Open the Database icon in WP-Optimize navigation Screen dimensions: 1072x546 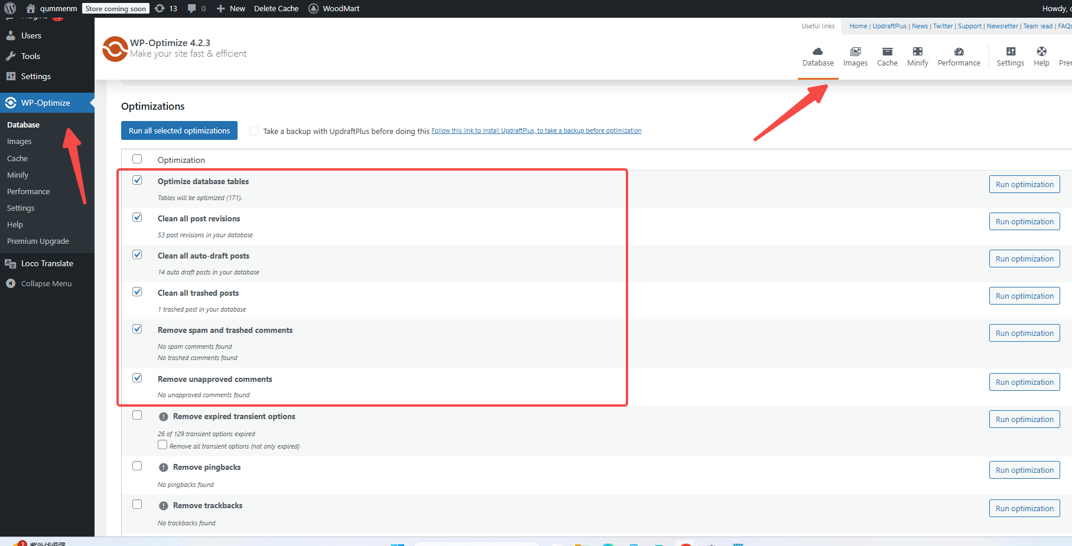click(x=818, y=56)
